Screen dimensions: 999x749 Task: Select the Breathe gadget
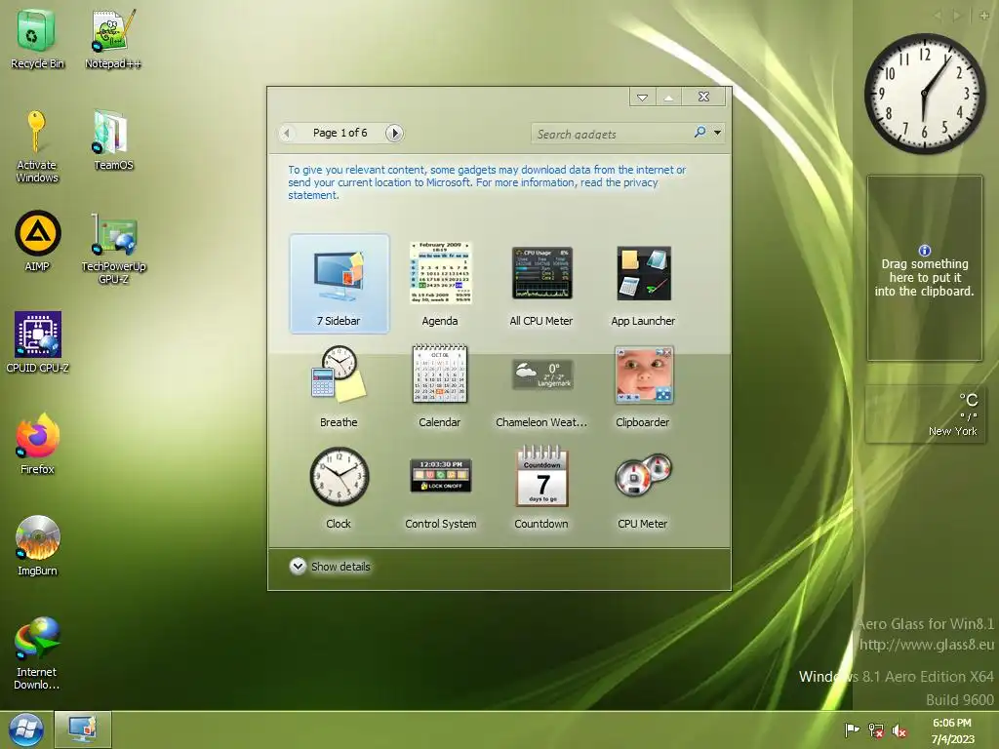339,385
